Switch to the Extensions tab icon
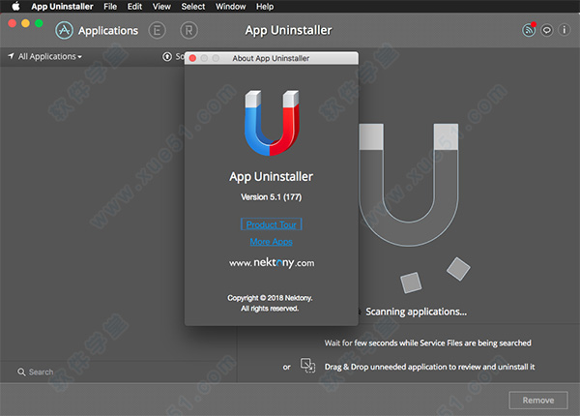This screenshot has height=416, width=580. click(157, 30)
